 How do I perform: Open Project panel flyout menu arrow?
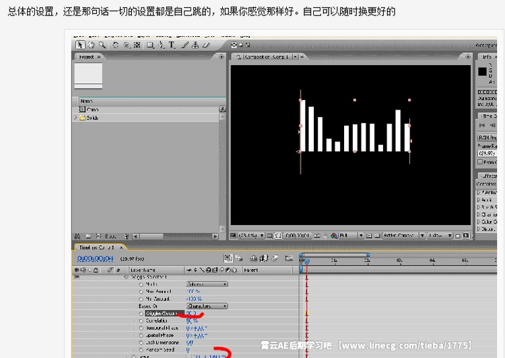point(222,56)
